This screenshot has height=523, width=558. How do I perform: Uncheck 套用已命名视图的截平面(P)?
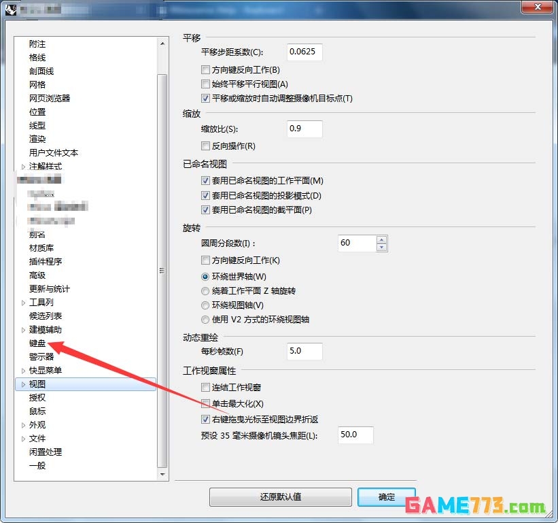(x=205, y=209)
